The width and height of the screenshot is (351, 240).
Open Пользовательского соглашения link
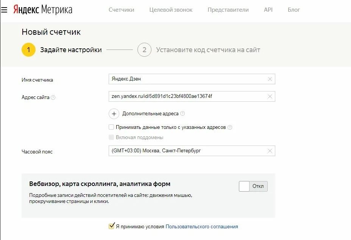click(202, 227)
